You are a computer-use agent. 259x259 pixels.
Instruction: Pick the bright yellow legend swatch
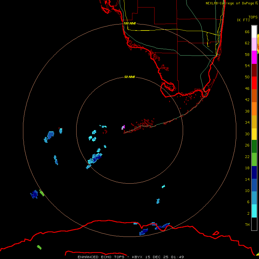coord(254,134)
